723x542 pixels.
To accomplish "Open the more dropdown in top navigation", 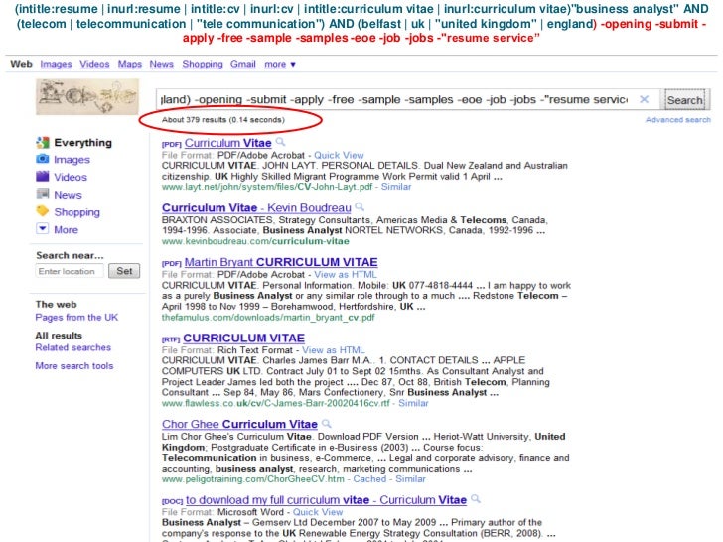I will pyautogui.click(x=279, y=65).
